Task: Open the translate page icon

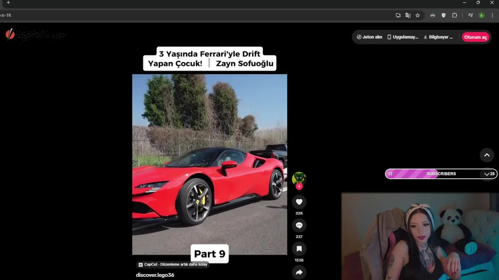Action: click(408, 15)
